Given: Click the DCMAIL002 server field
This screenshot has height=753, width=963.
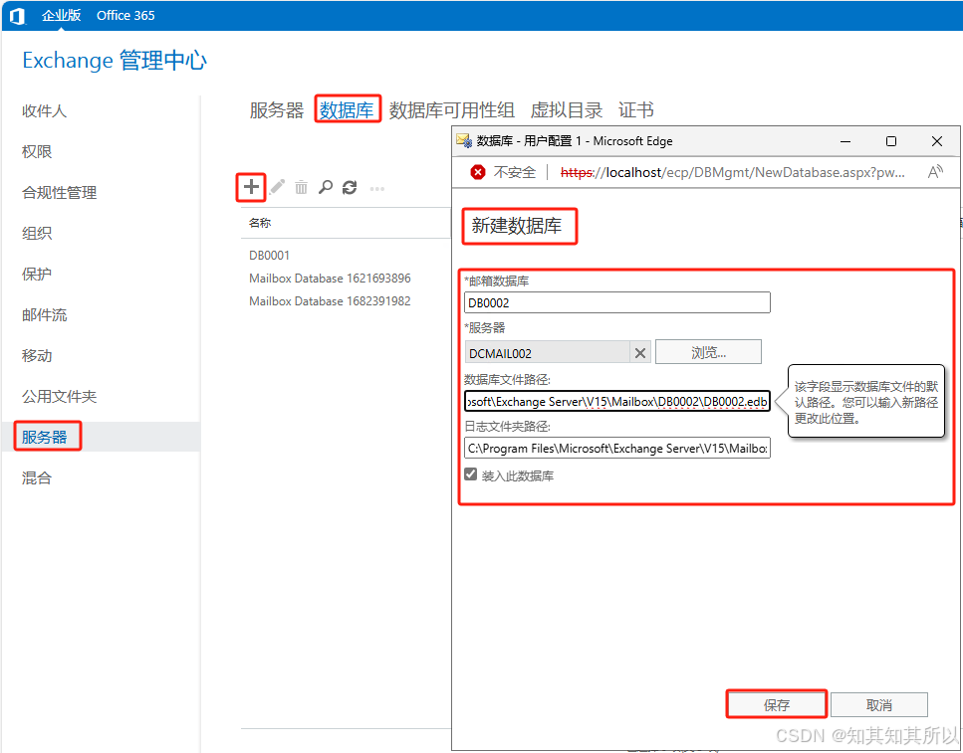Looking at the screenshot, I should tap(547, 353).
